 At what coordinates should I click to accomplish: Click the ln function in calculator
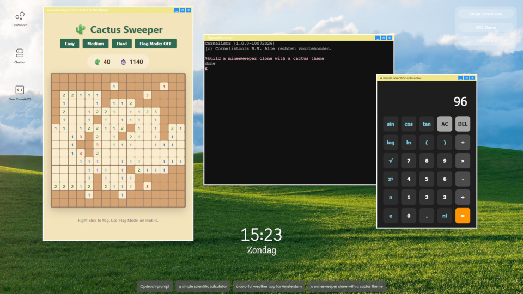[x=409, y=142]
